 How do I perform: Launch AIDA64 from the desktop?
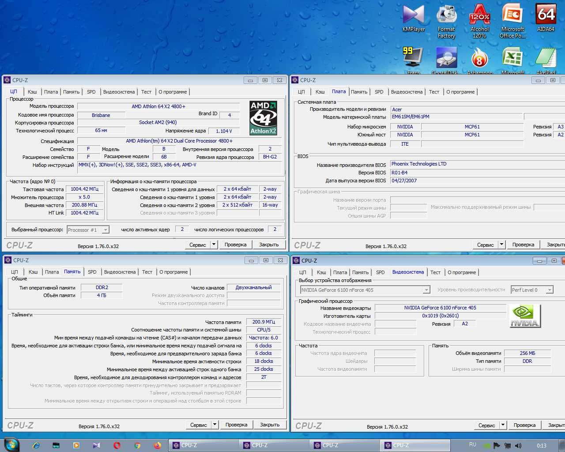click(546, 19)
